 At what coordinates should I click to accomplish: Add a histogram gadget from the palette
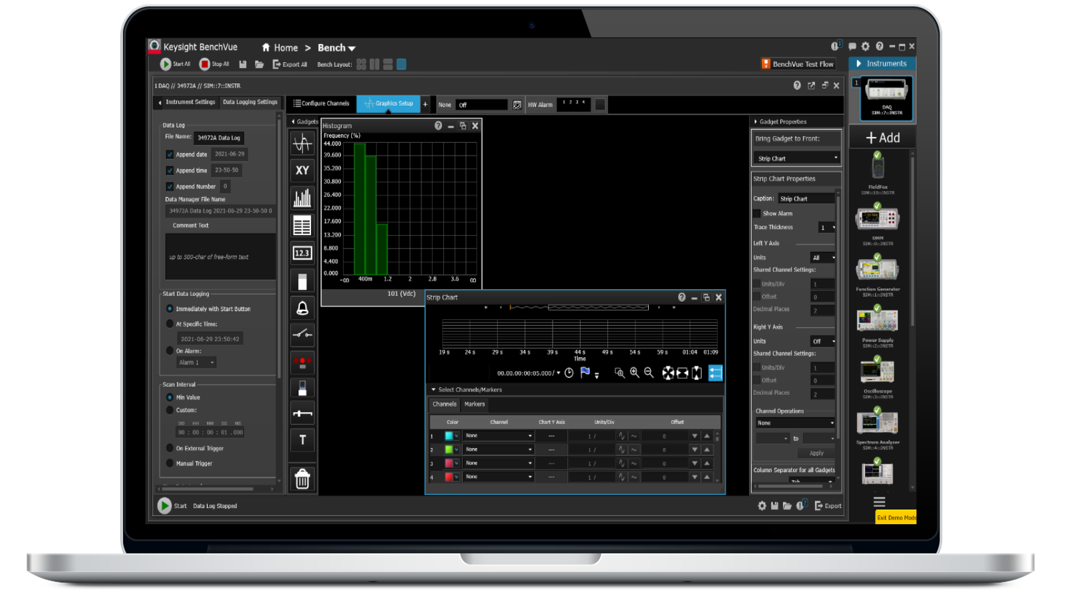pyautogui.click(x=302, y=198)
